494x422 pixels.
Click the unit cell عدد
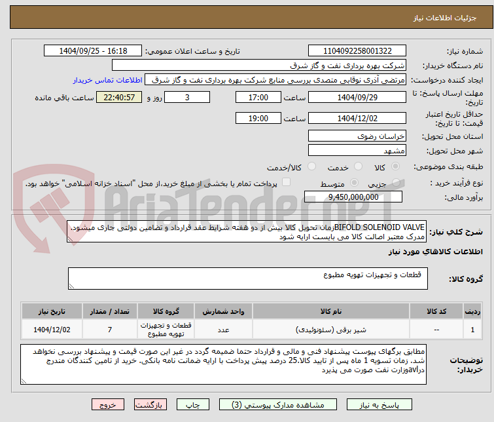(x=223, y=330)
